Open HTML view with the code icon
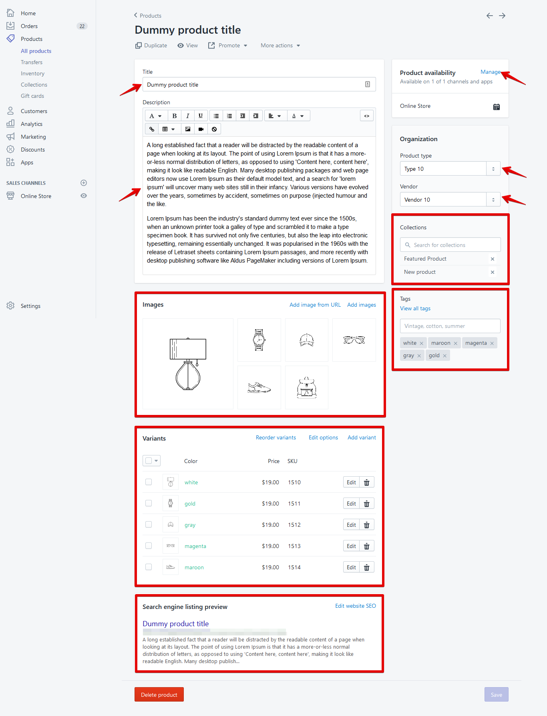 tap(366, 116)
